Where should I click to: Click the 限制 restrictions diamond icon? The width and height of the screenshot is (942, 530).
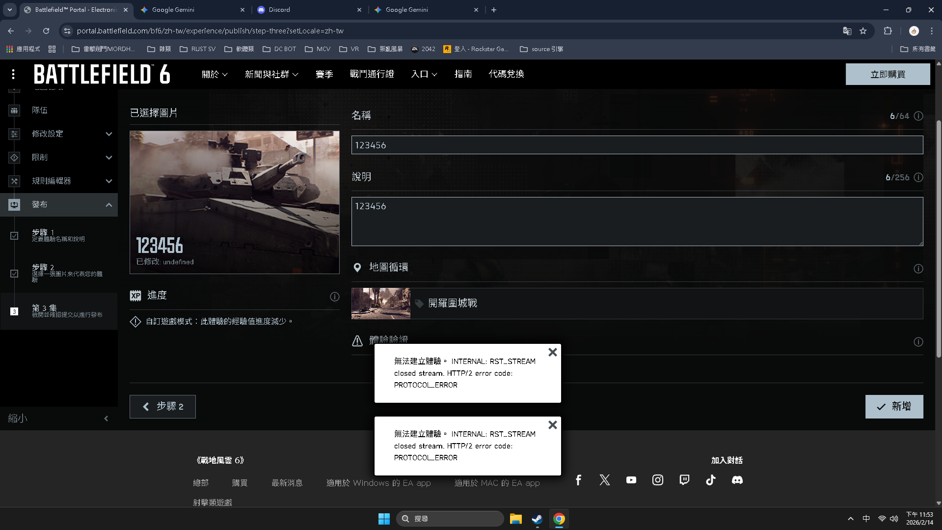(x=14, y=158)
